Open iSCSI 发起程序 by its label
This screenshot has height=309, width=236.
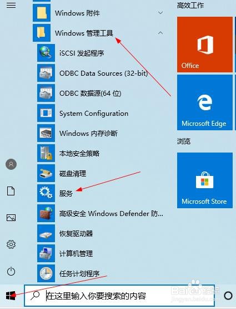pos(82,53)
